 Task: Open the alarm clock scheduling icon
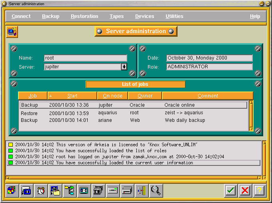(x=41, y=191)
